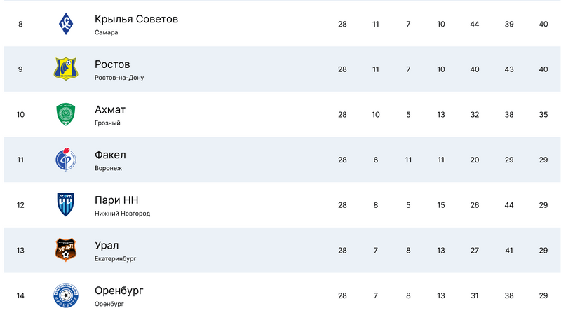Click the Ural orange-black club logo

pos(66,250)
